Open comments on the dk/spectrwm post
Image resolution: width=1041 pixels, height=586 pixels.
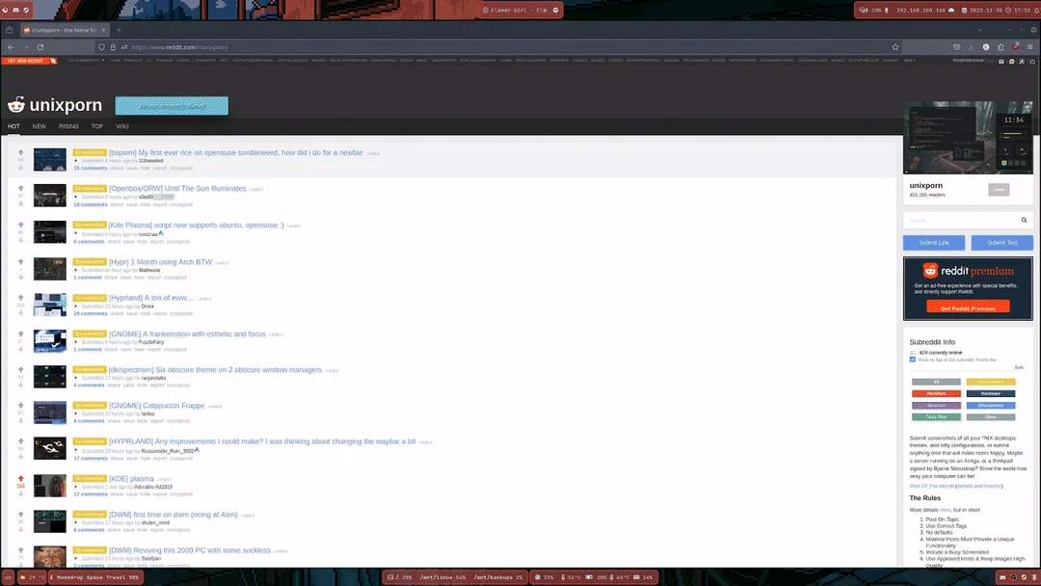coord(89,386)
